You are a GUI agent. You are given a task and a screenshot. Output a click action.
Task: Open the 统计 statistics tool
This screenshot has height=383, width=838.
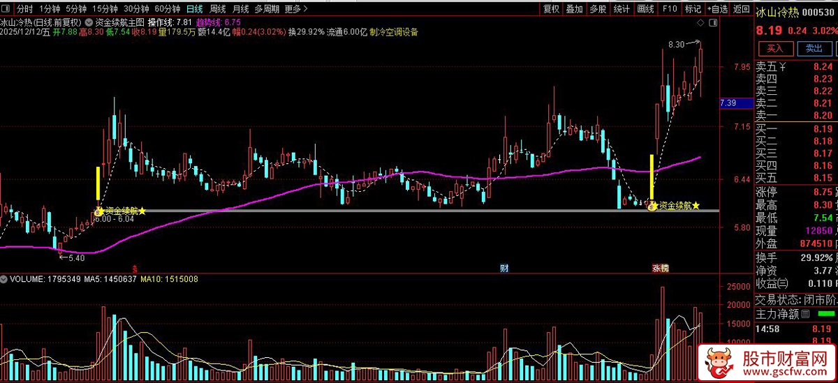tap(622, 9)
